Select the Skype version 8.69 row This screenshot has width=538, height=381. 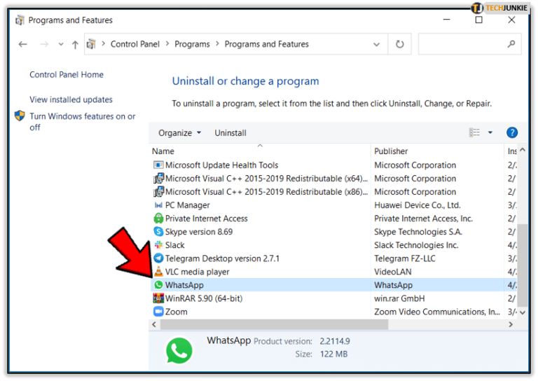click(334, 232)
